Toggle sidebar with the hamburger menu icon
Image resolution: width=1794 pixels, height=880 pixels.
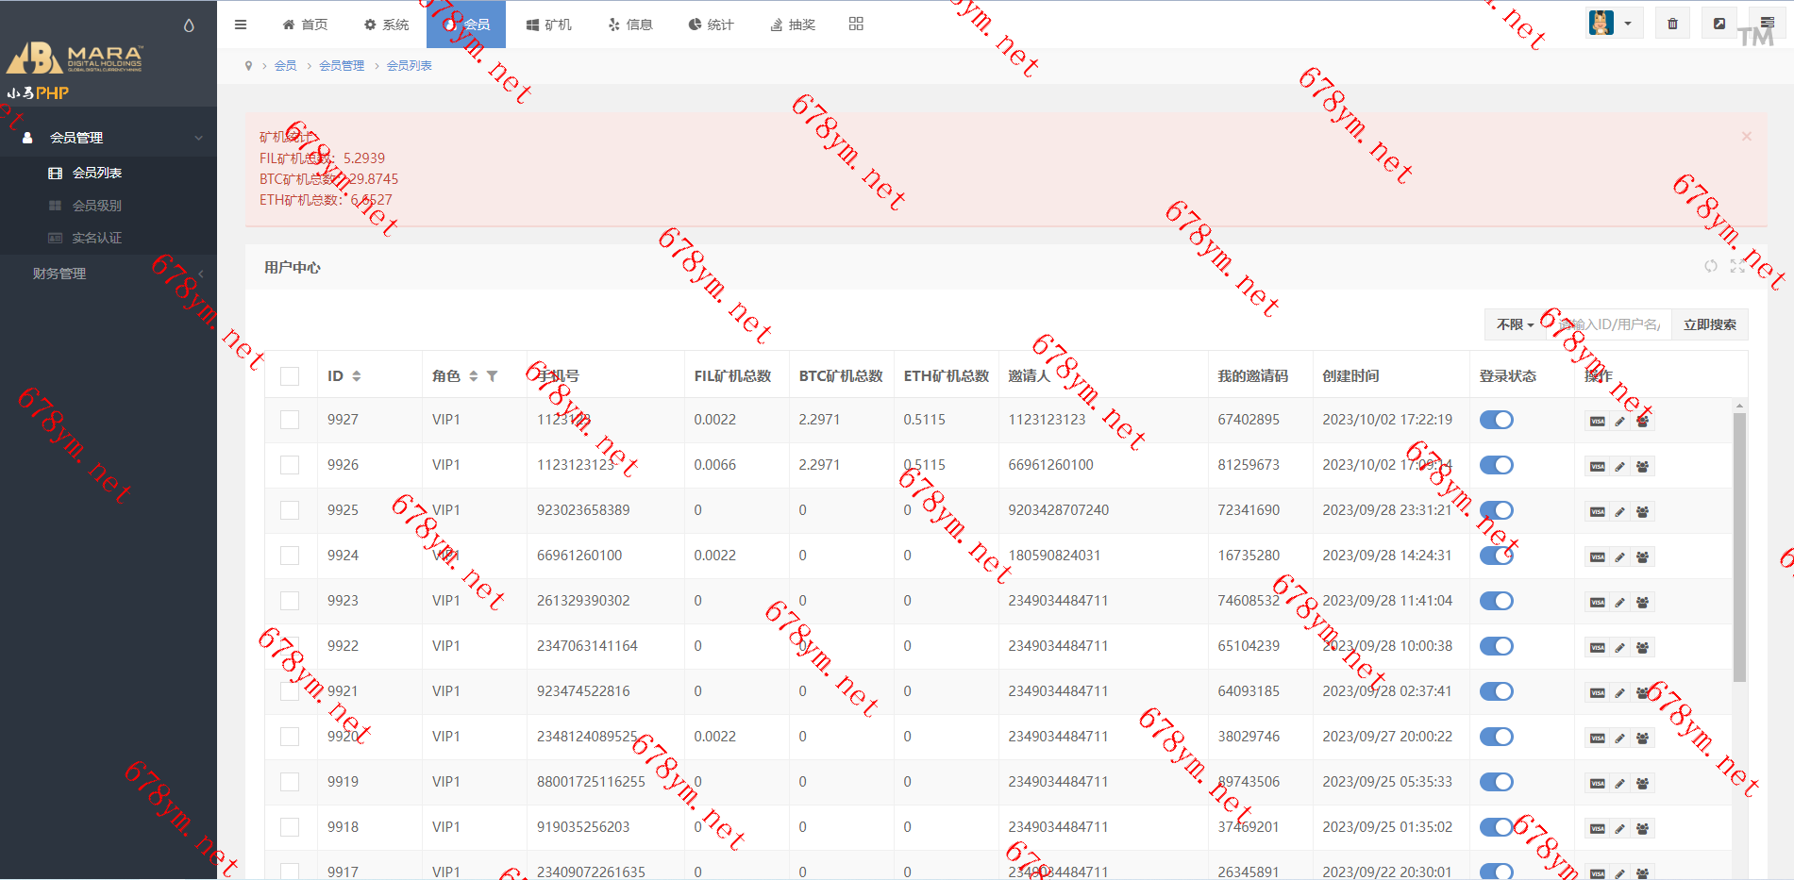[x=241, y=25]
